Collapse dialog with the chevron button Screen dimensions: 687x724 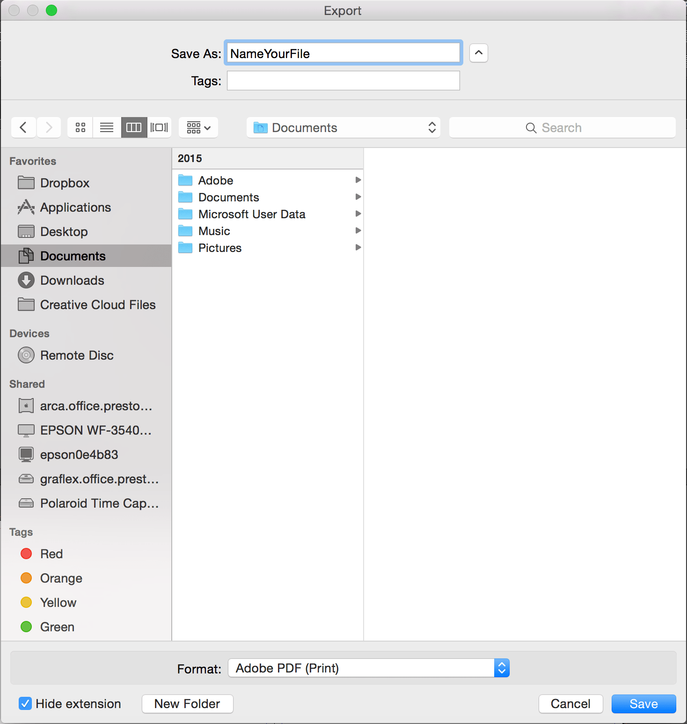point(478,53)
